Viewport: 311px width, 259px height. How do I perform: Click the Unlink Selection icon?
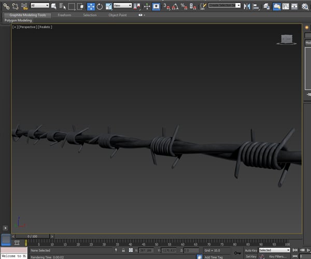coord(15,6)
